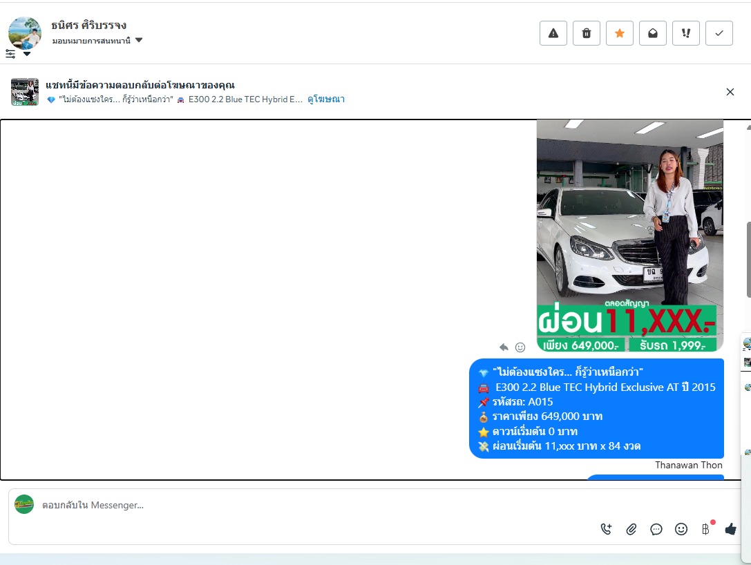React to car image with emoji
The image size is (751, 565).
(x=520, y=347)
